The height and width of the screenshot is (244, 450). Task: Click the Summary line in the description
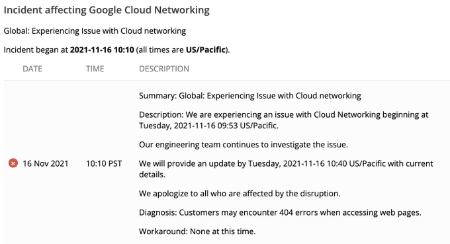pyautogui.click(x=250, y=96)
